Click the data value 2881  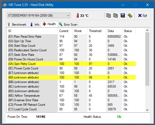click(111, 68)
